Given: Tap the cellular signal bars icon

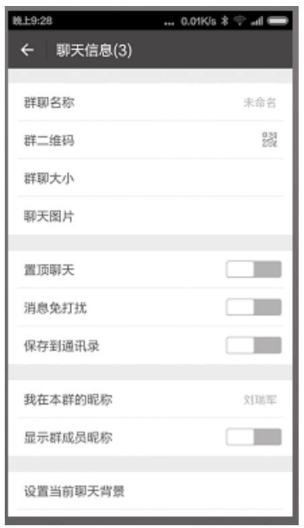Looking at the screenshot, I should click(257, 21).
